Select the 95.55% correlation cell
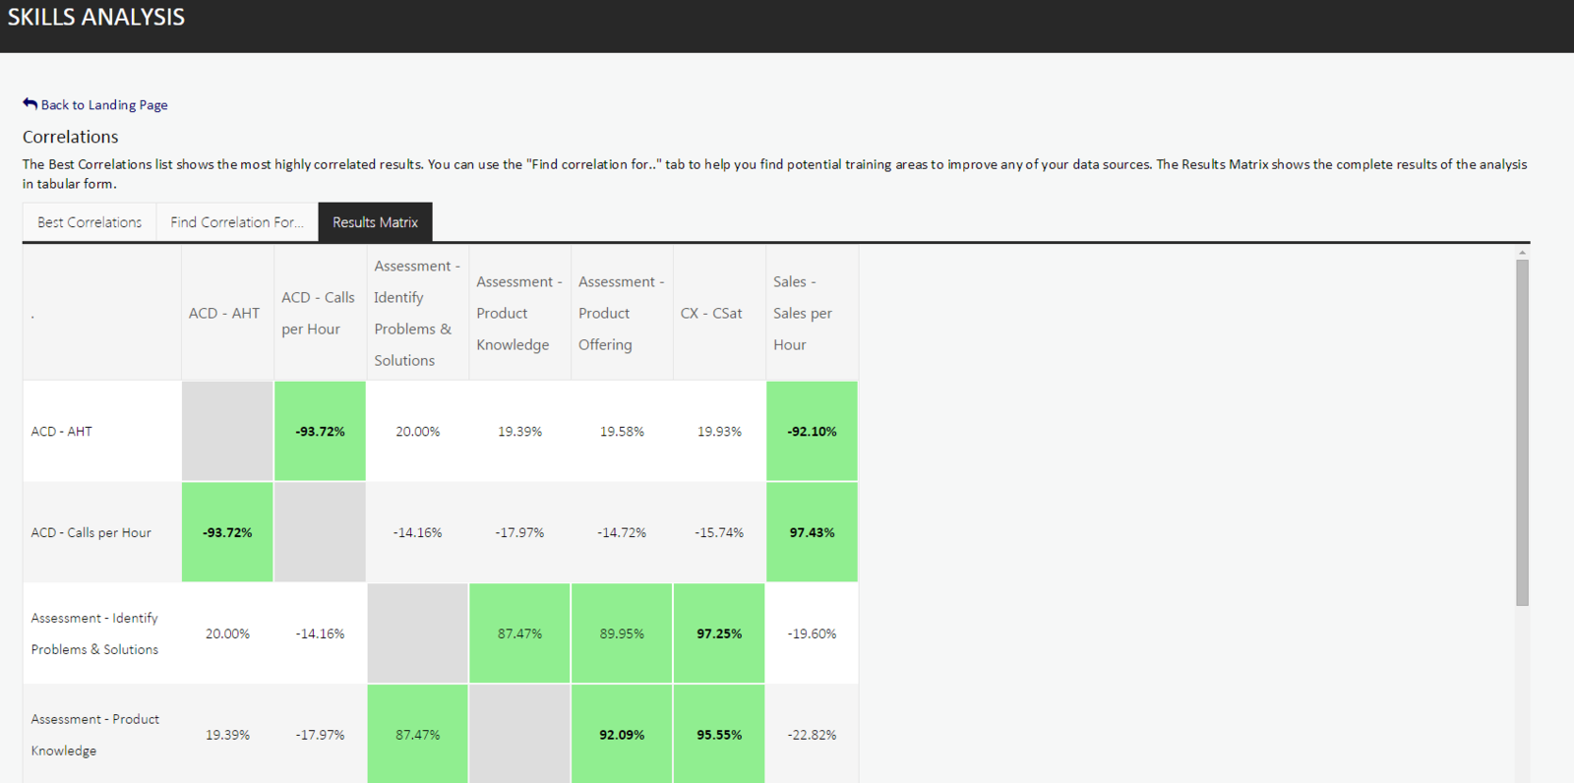 719,735
